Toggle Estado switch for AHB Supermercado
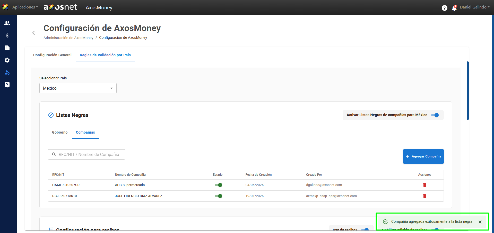The image size is (494, 233). [x=218, y=185]
